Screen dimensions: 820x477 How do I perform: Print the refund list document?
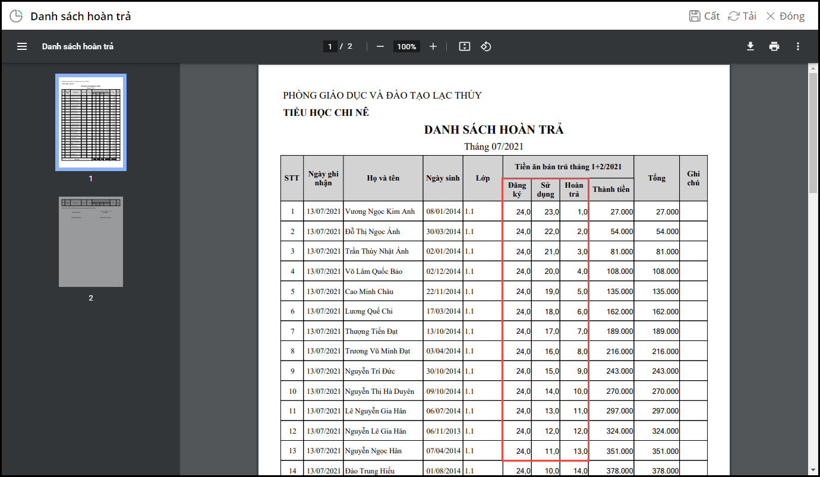pos(774,46)
